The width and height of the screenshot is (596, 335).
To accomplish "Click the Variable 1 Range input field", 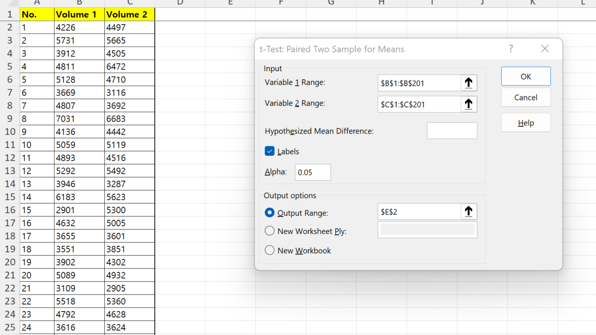I will pyautogui.click(x=419, y=83).
